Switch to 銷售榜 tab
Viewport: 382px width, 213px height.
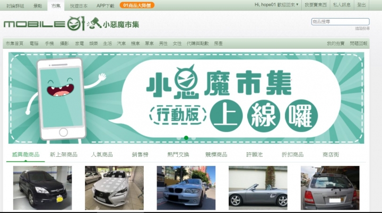[140, 154]
